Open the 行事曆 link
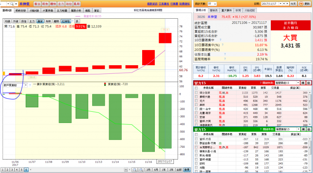Viewport: 313px width, 173px height. (x=174, y=4)
